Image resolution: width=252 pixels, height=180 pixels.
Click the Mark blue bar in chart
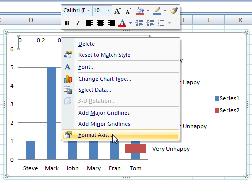pos(51,113)
